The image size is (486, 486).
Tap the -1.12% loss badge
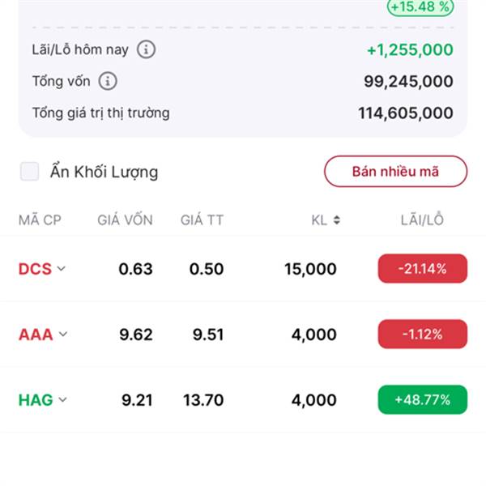pos(423,334)
